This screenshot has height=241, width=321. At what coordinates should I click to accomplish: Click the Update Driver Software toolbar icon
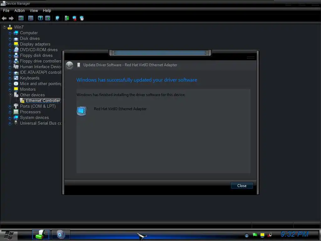pos(67,18)
